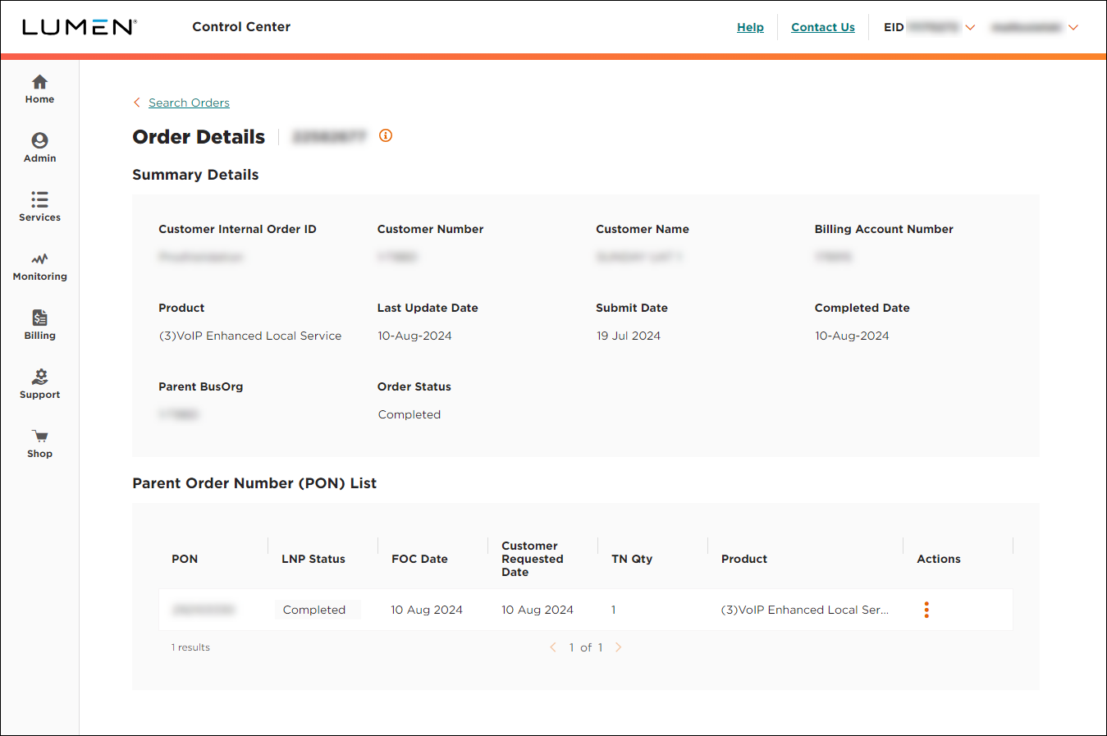
Task: Open the Billing sidebar icon
Action: click(x=39, y=323)
